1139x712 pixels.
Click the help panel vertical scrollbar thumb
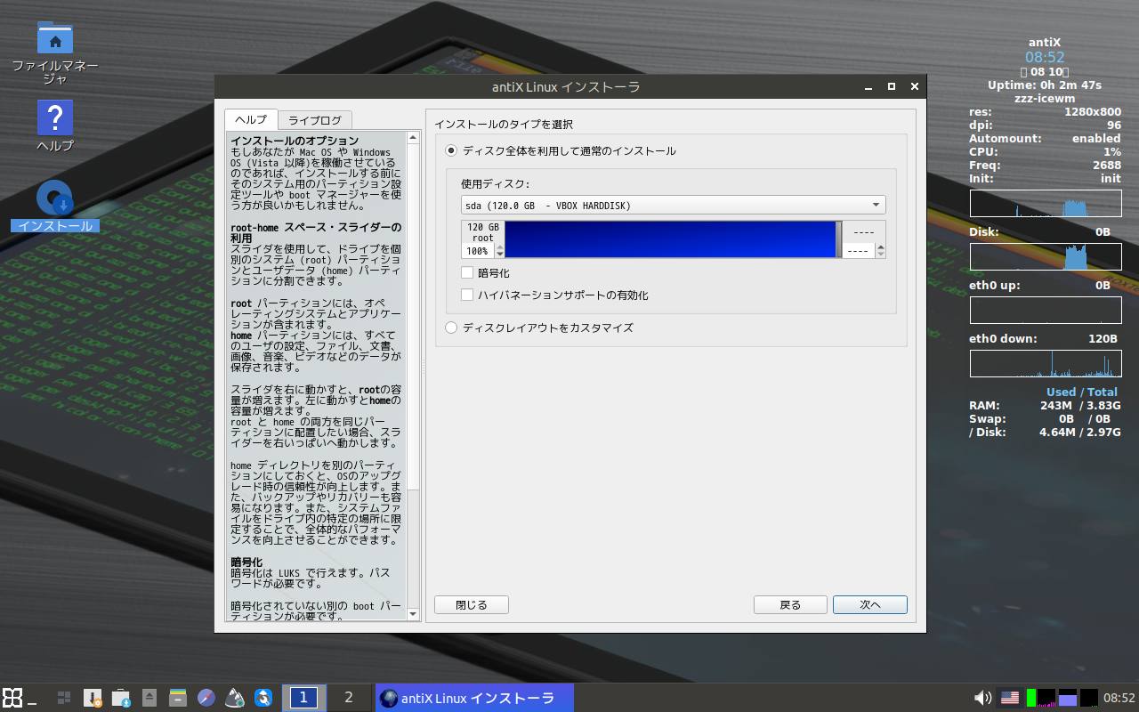coord(413,316)
